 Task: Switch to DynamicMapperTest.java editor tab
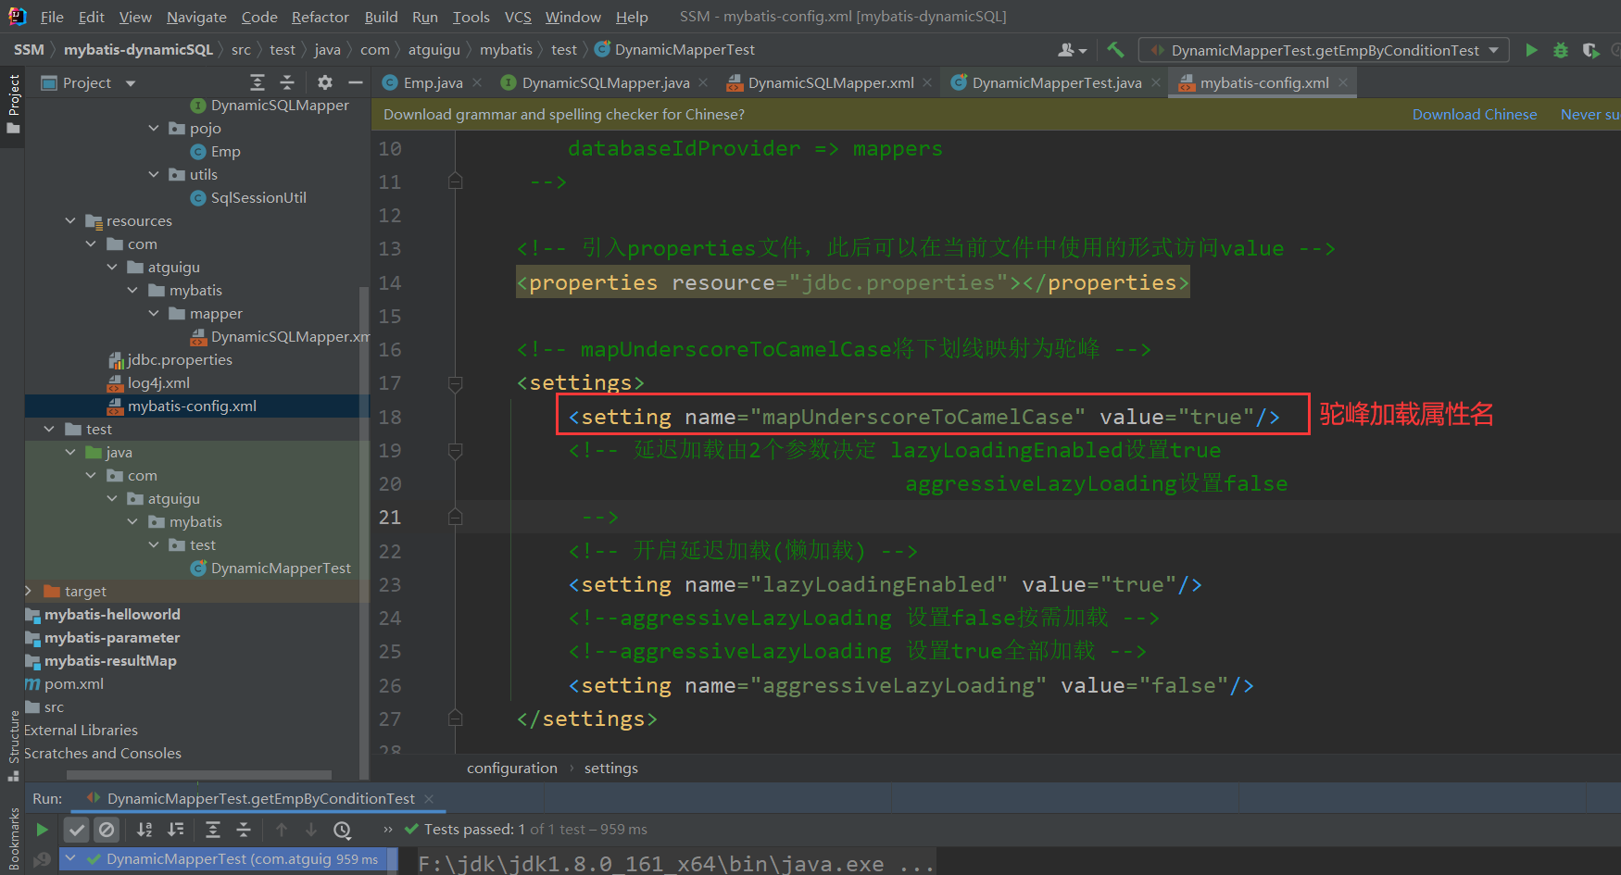(1056, 82)
